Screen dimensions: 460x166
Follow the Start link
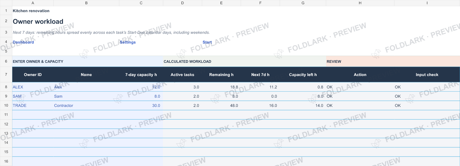pyautogui.click(x=207, y=42)
